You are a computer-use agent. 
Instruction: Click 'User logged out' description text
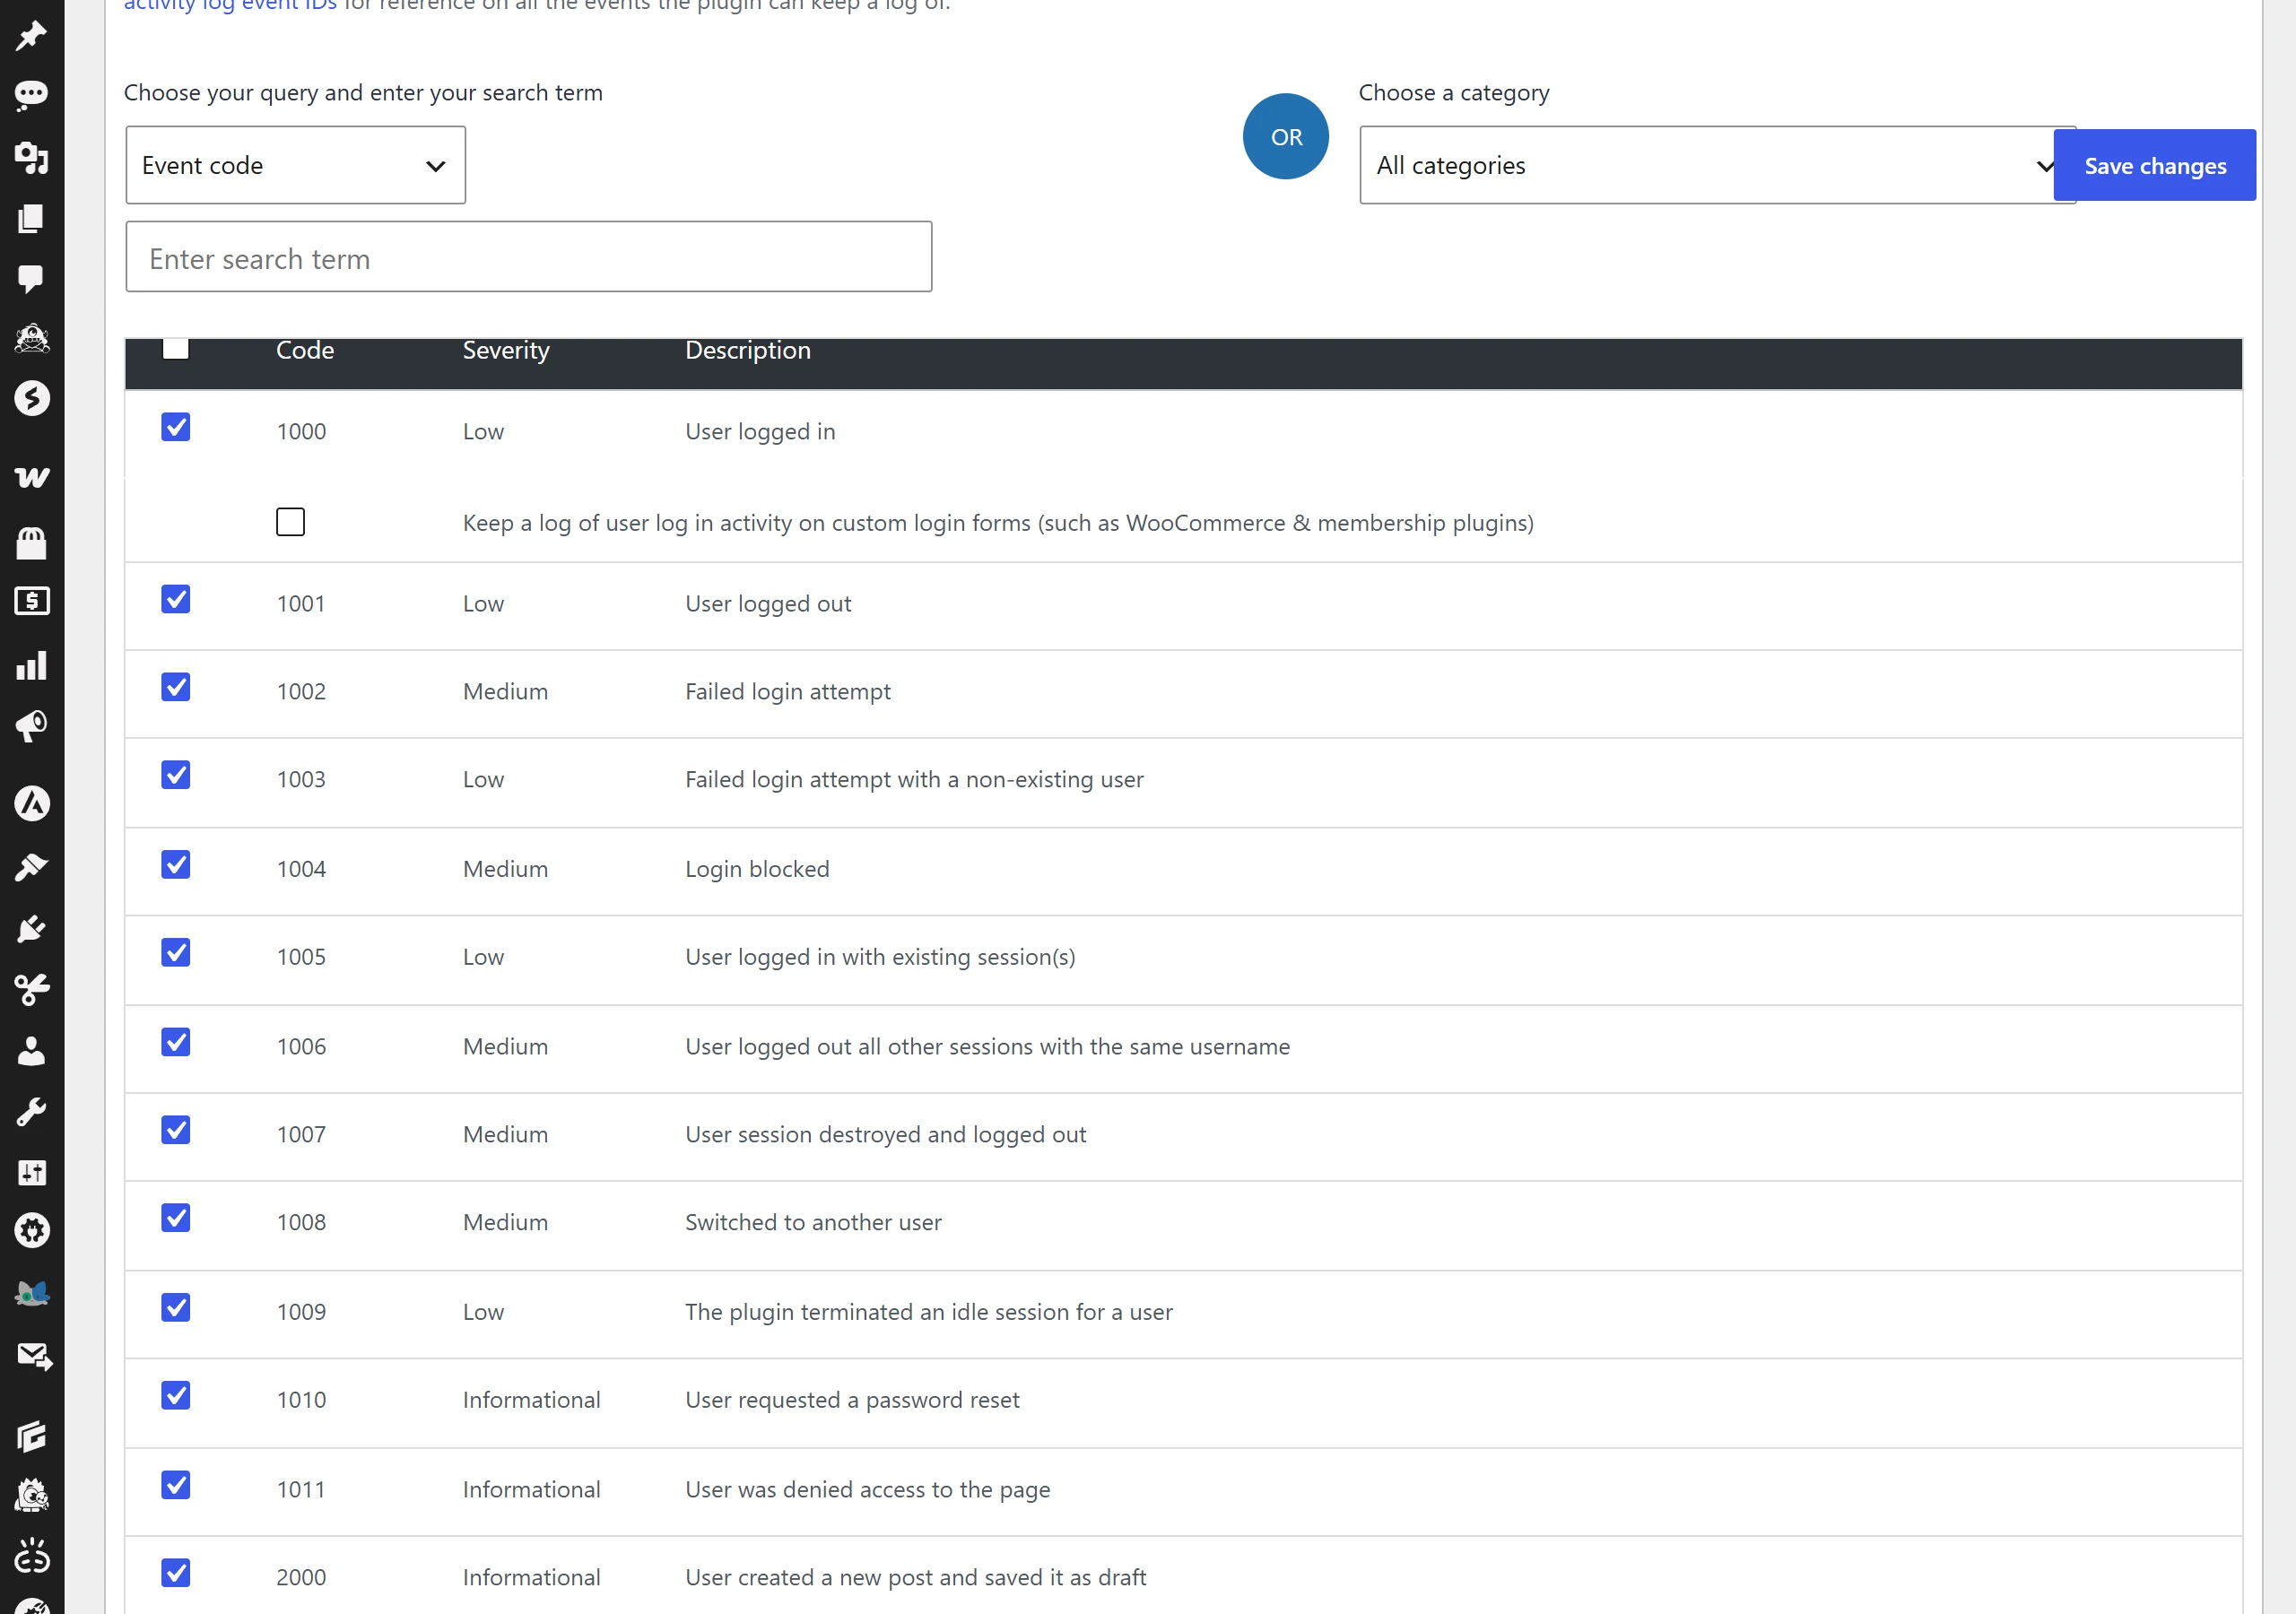768,603
